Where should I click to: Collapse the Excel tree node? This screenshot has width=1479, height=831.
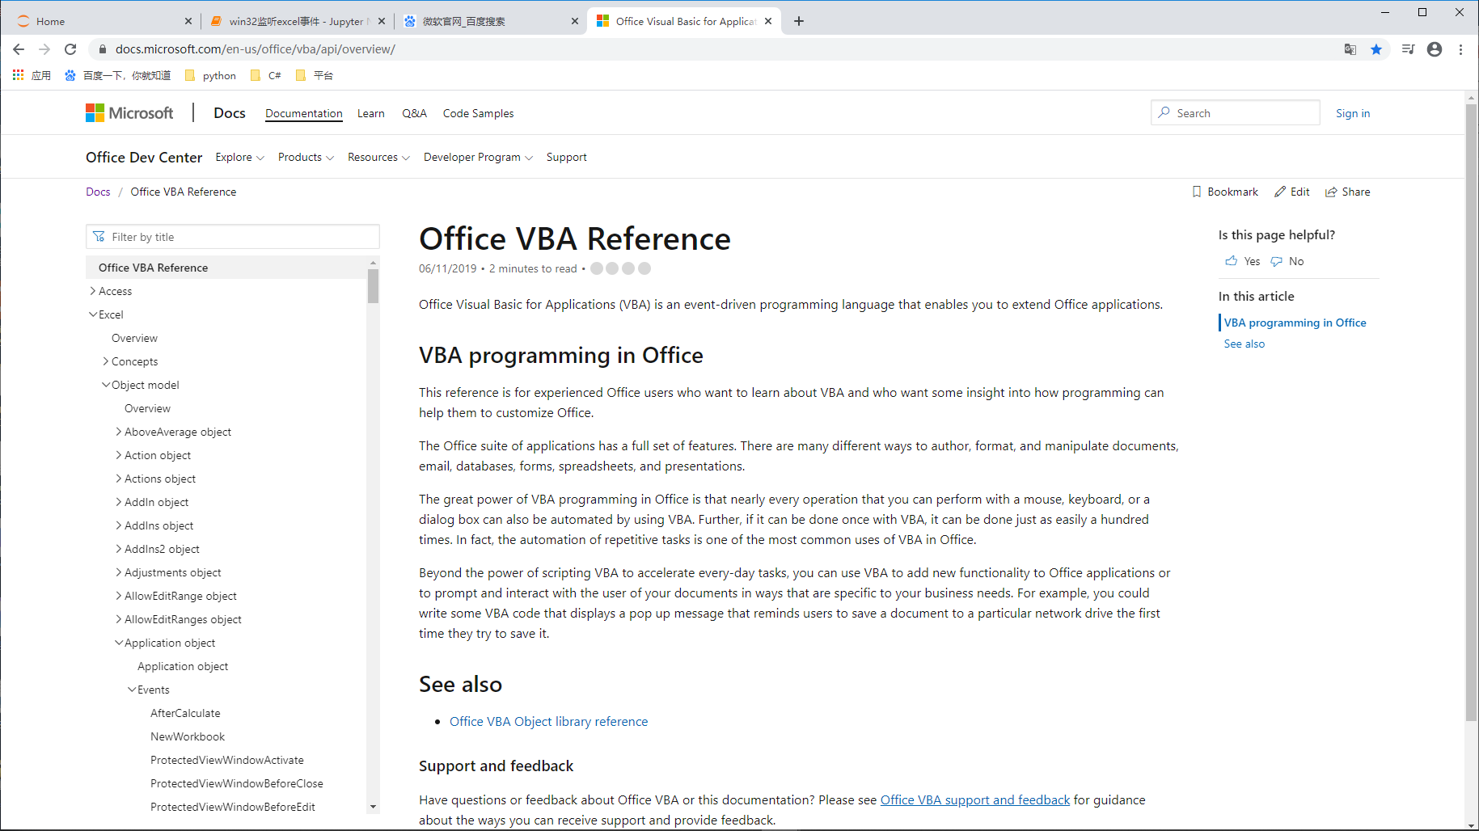tap(93, 314)
